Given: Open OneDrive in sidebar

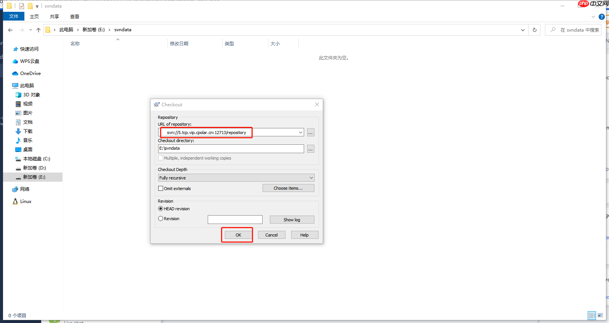Looking at the screenshot, I should click(30, 74).
